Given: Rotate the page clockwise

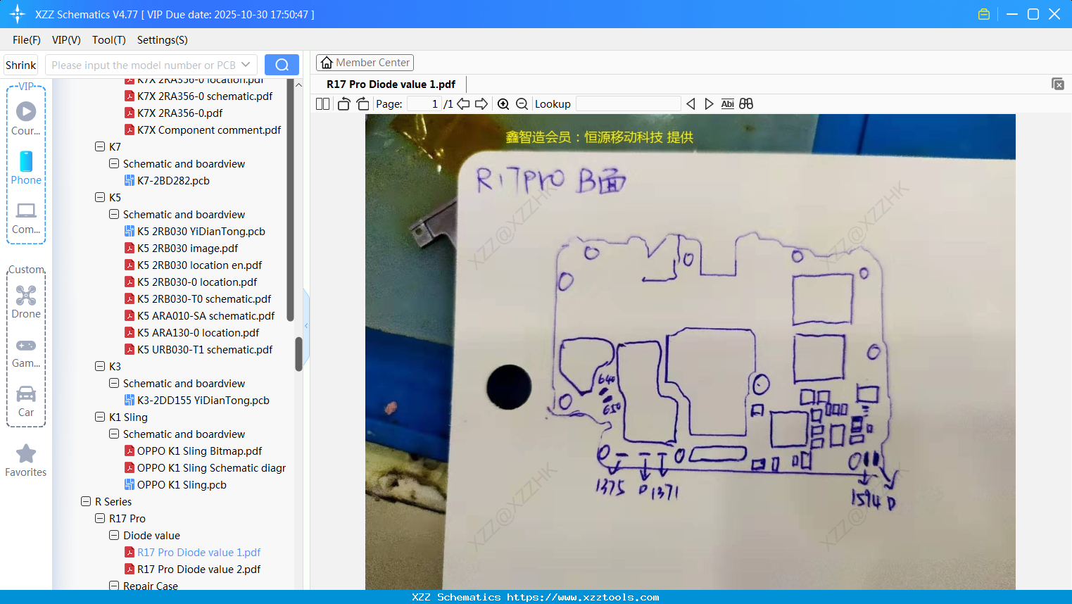Looking at the screenshot, I should pos(362,104).
